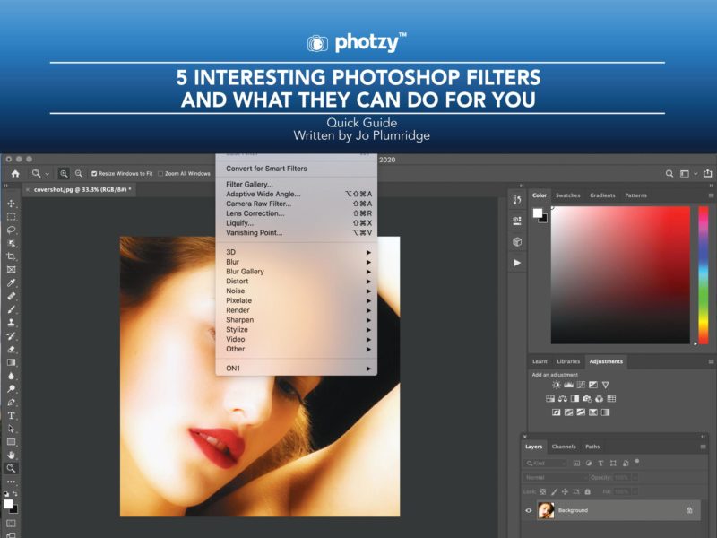
Task: Click the vertical hue spectrum slider
Action: 702,273
